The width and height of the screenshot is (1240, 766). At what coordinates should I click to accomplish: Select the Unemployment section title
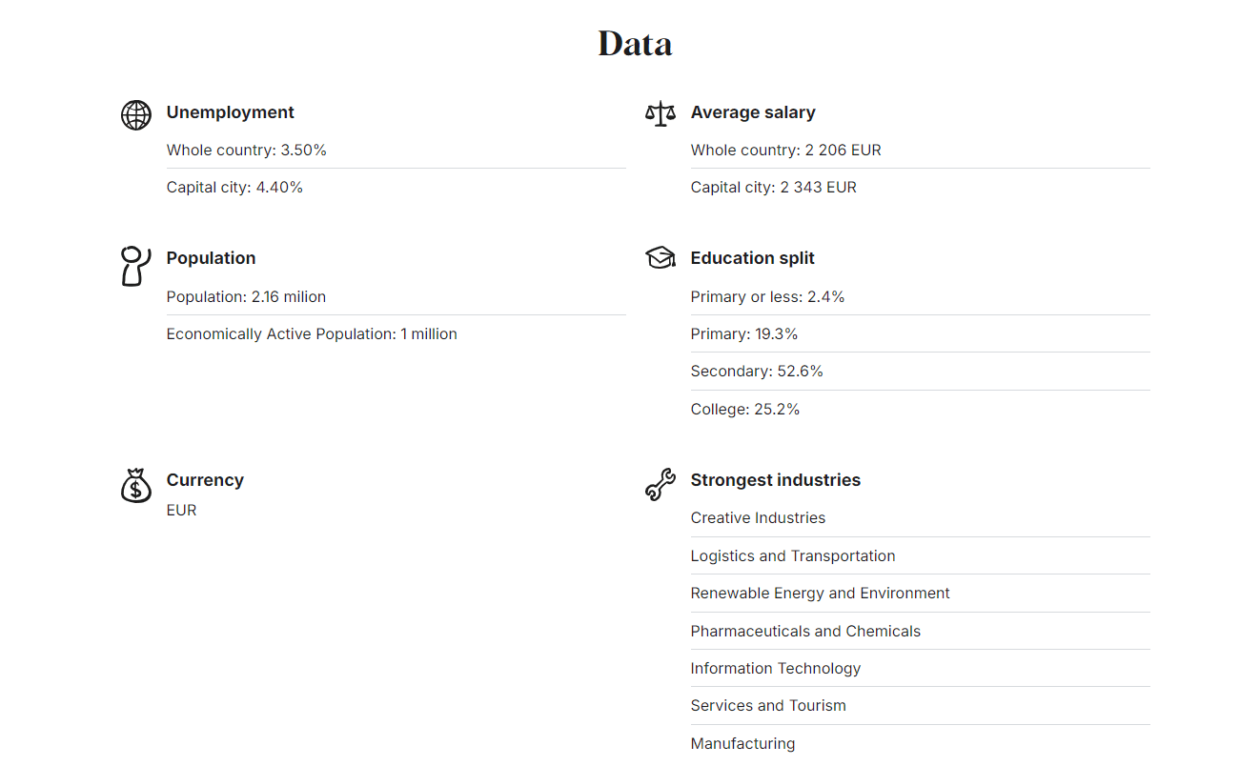(x=230, y=112)
